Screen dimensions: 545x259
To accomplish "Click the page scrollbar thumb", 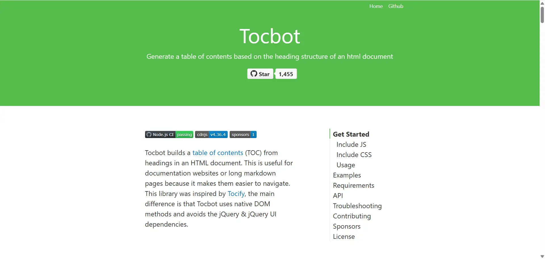I will click(542, 15).
